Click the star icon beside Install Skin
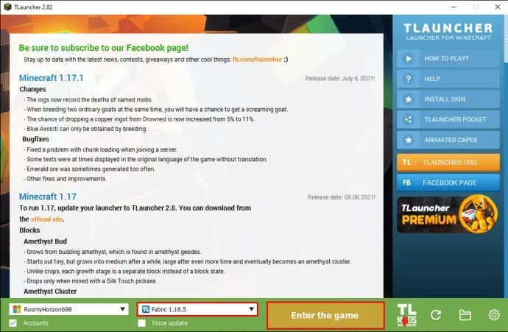The height and width of the screenshot is (332, 508). coord(408,99)
